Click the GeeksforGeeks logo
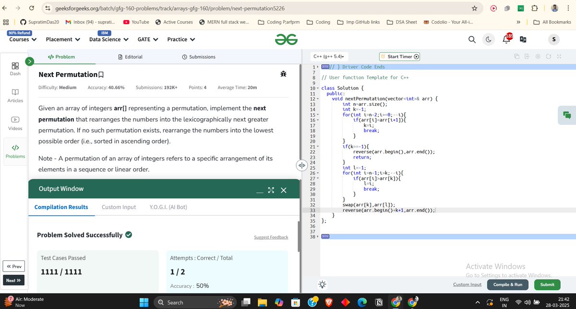This screenshot has height=309, width=576. pyautogui.click(x=286, y=39)
